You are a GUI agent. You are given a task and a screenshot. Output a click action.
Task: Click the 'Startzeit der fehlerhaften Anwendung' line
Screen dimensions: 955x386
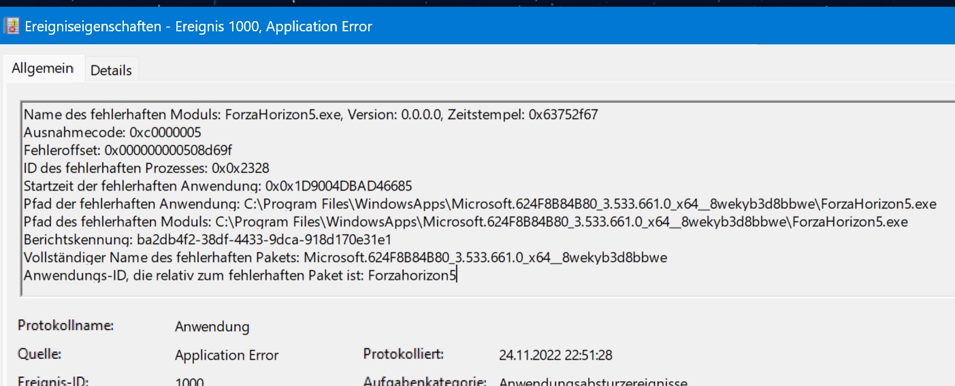click(x=218, y=186)
